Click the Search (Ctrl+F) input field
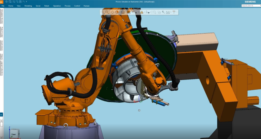The height and width of the screenshot is (139, 261). pos(251,6)
